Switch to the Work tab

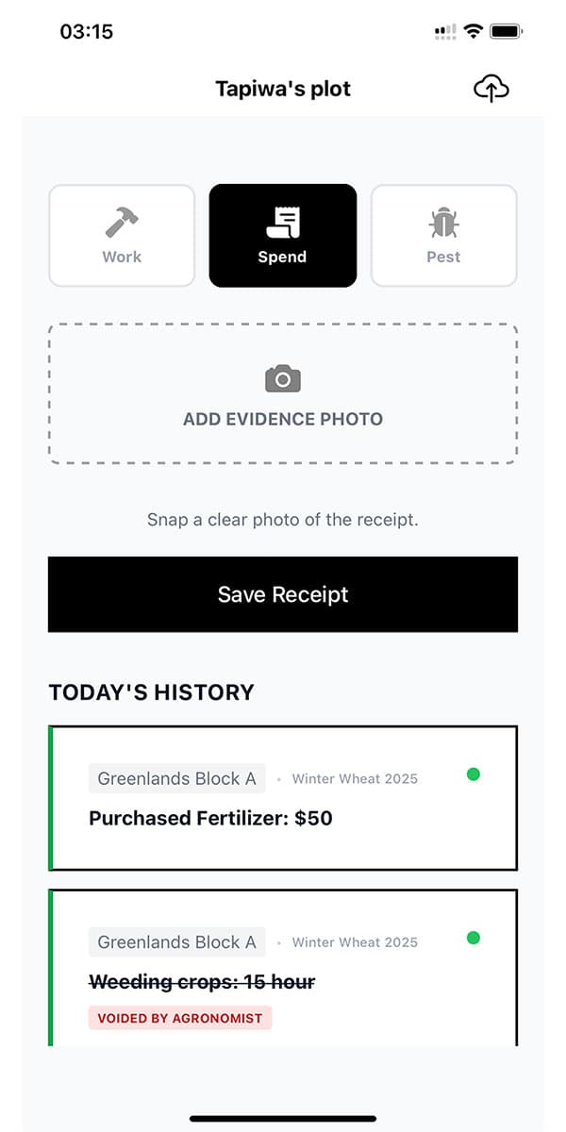pyautogui.click(x=121, y=235)
